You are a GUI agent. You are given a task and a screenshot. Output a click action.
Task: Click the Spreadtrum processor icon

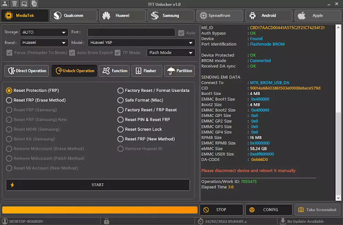(x=203, y=16)
